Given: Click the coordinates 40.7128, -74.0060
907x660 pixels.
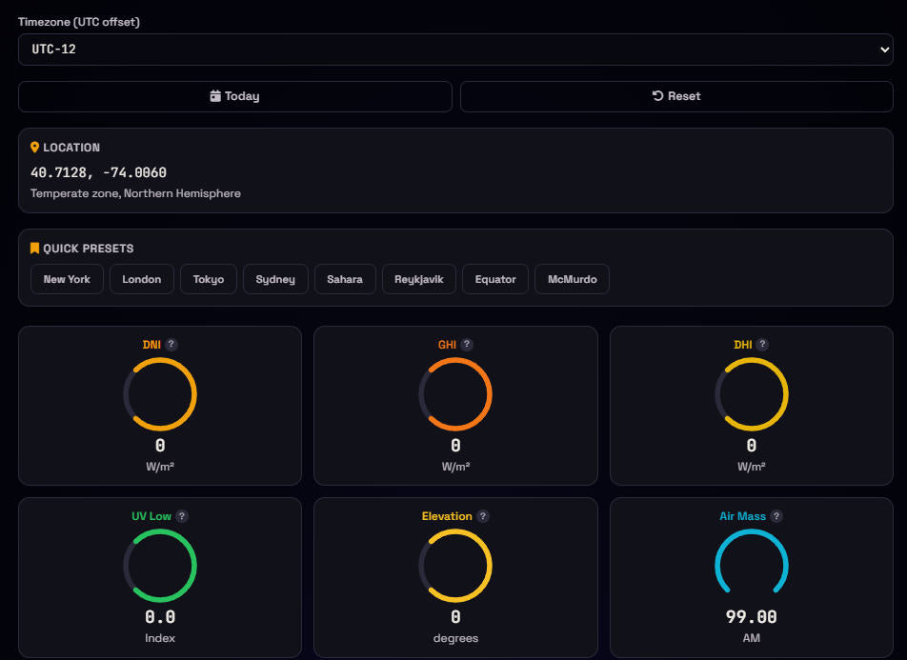Looking at the screenshot, I should click(98, 172).
